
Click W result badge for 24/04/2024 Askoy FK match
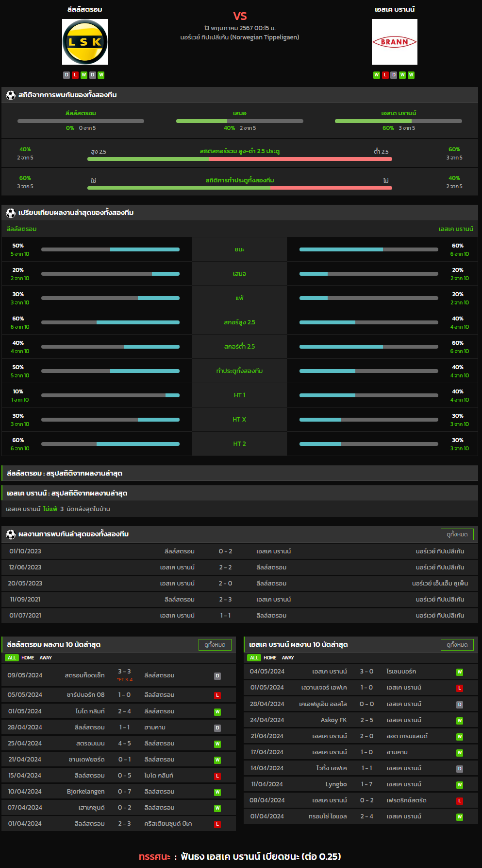coord(460,721)
